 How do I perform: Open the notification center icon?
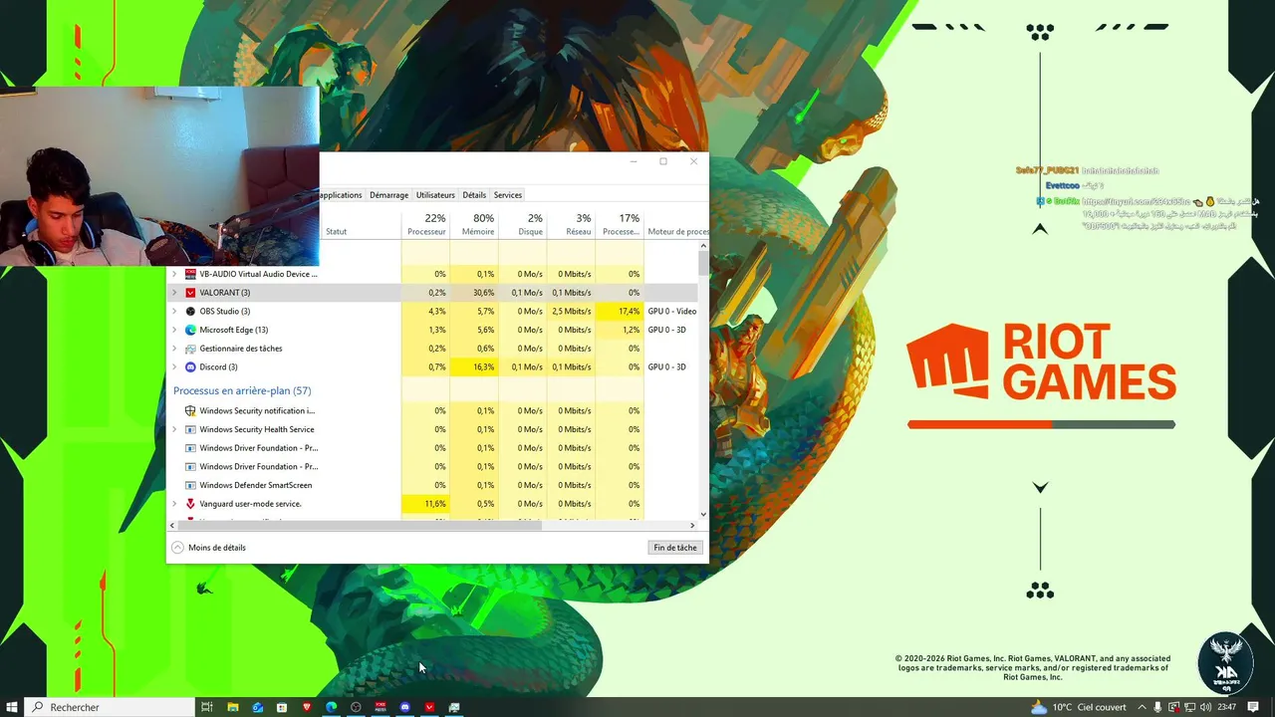coord(1253,707)
